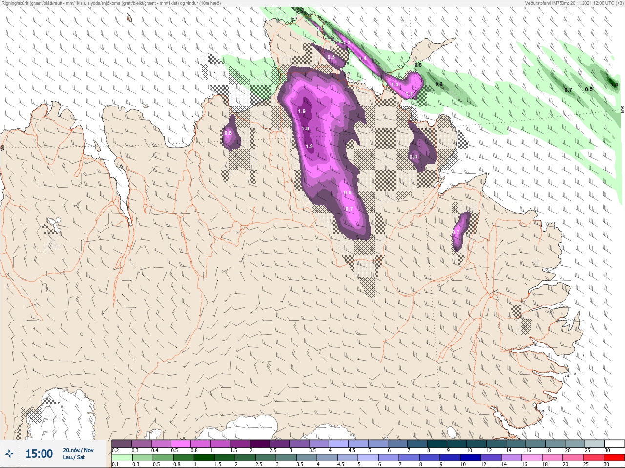Pick the deep blue 10–12 swatch in bottom legend row
The width and height of the screenshot is (625, 468).
[471, 458]
